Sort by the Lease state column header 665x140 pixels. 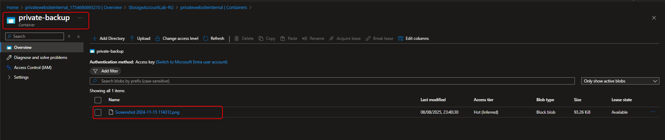pos(622,100)
